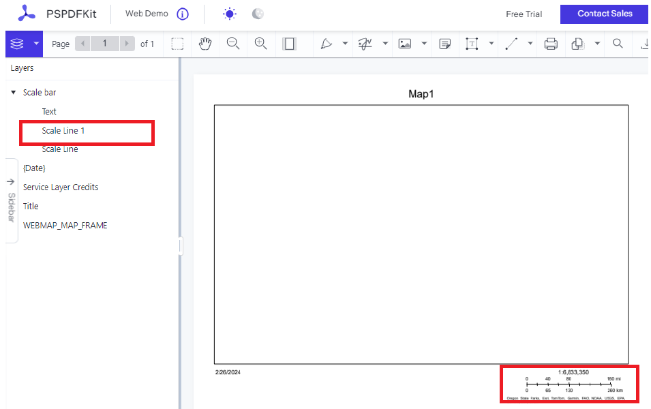
Task: Select the WEBMAP_MAP_FRAME layer
Action: (x=65, y=226)
